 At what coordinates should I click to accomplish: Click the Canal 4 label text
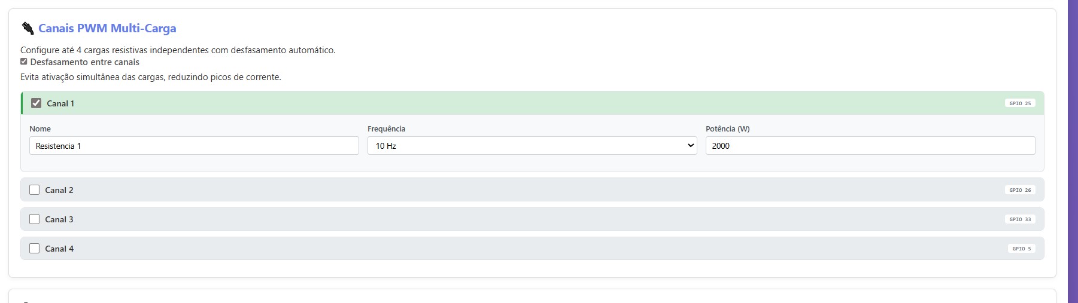(59, 249)
